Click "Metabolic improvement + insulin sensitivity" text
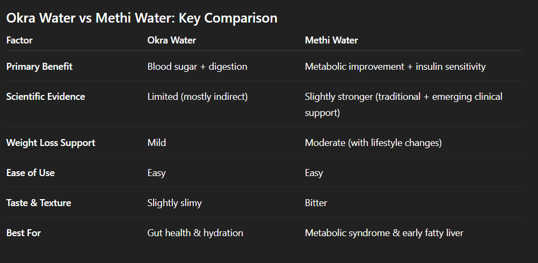 [x=395, y=67]
